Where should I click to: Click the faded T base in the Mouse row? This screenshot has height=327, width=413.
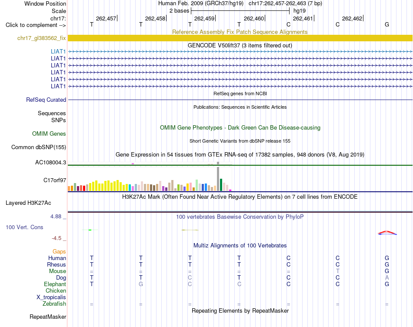click(x=338, y=271)
